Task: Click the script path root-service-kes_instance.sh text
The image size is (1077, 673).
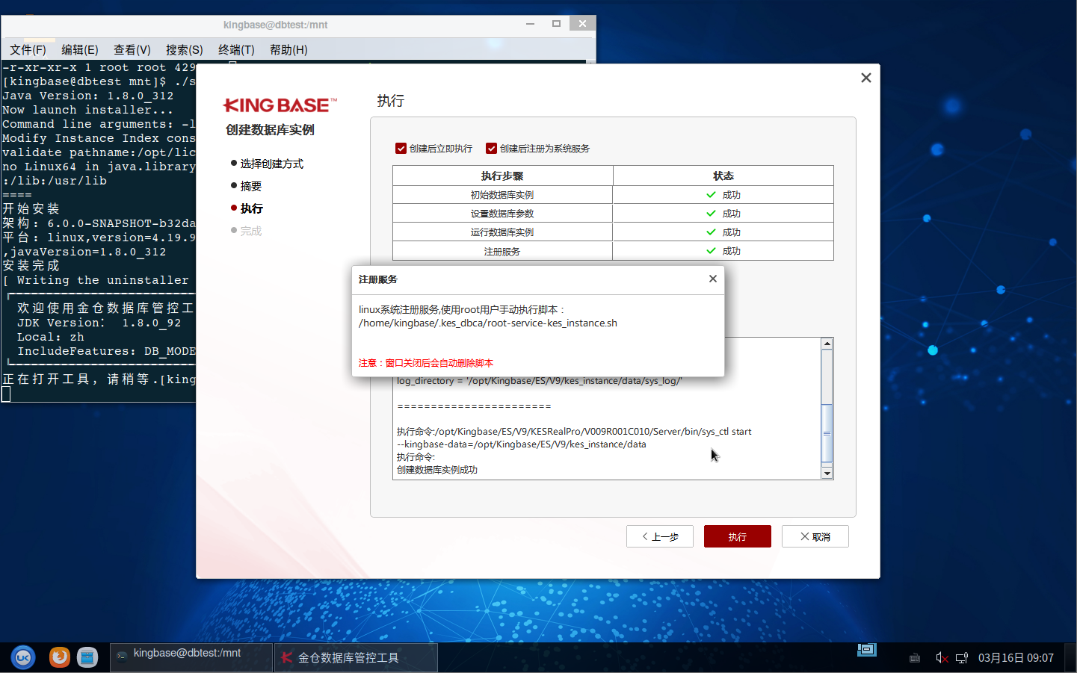Action: click(488, 323)
